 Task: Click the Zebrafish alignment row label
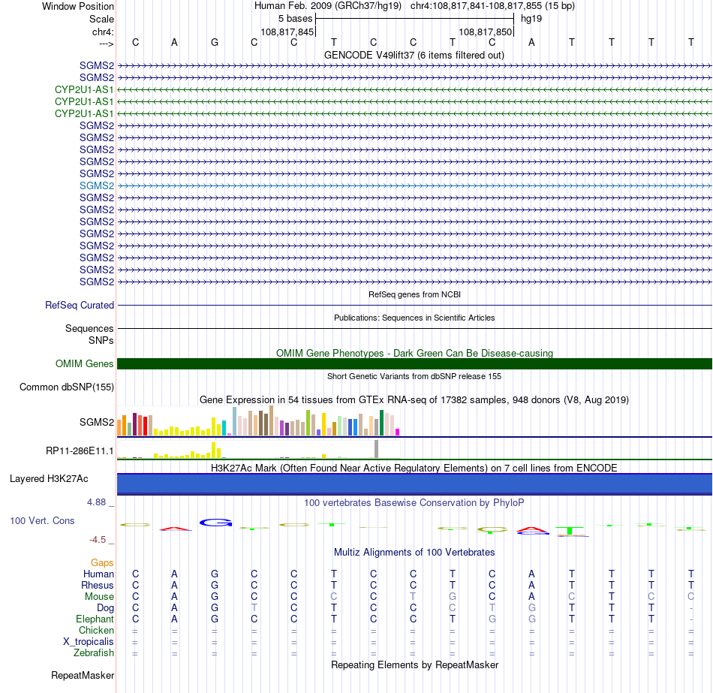click(94, 653)
